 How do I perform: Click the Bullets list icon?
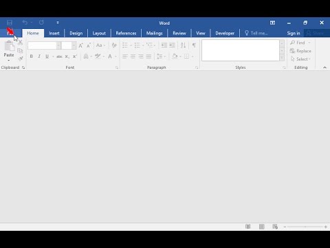click(125, 45)
